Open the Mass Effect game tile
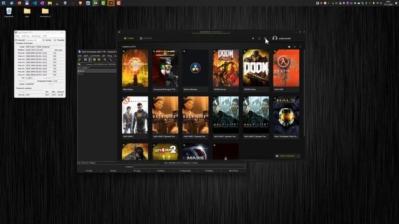The width and height of the screenshot is (399, 224). (x=195, y=152)
